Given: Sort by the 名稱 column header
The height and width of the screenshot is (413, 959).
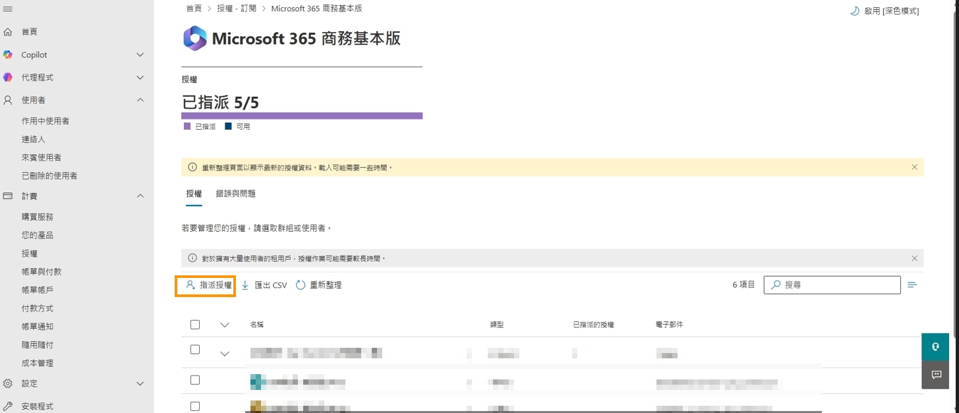Looking at the screenshot, I should point(257,325).
